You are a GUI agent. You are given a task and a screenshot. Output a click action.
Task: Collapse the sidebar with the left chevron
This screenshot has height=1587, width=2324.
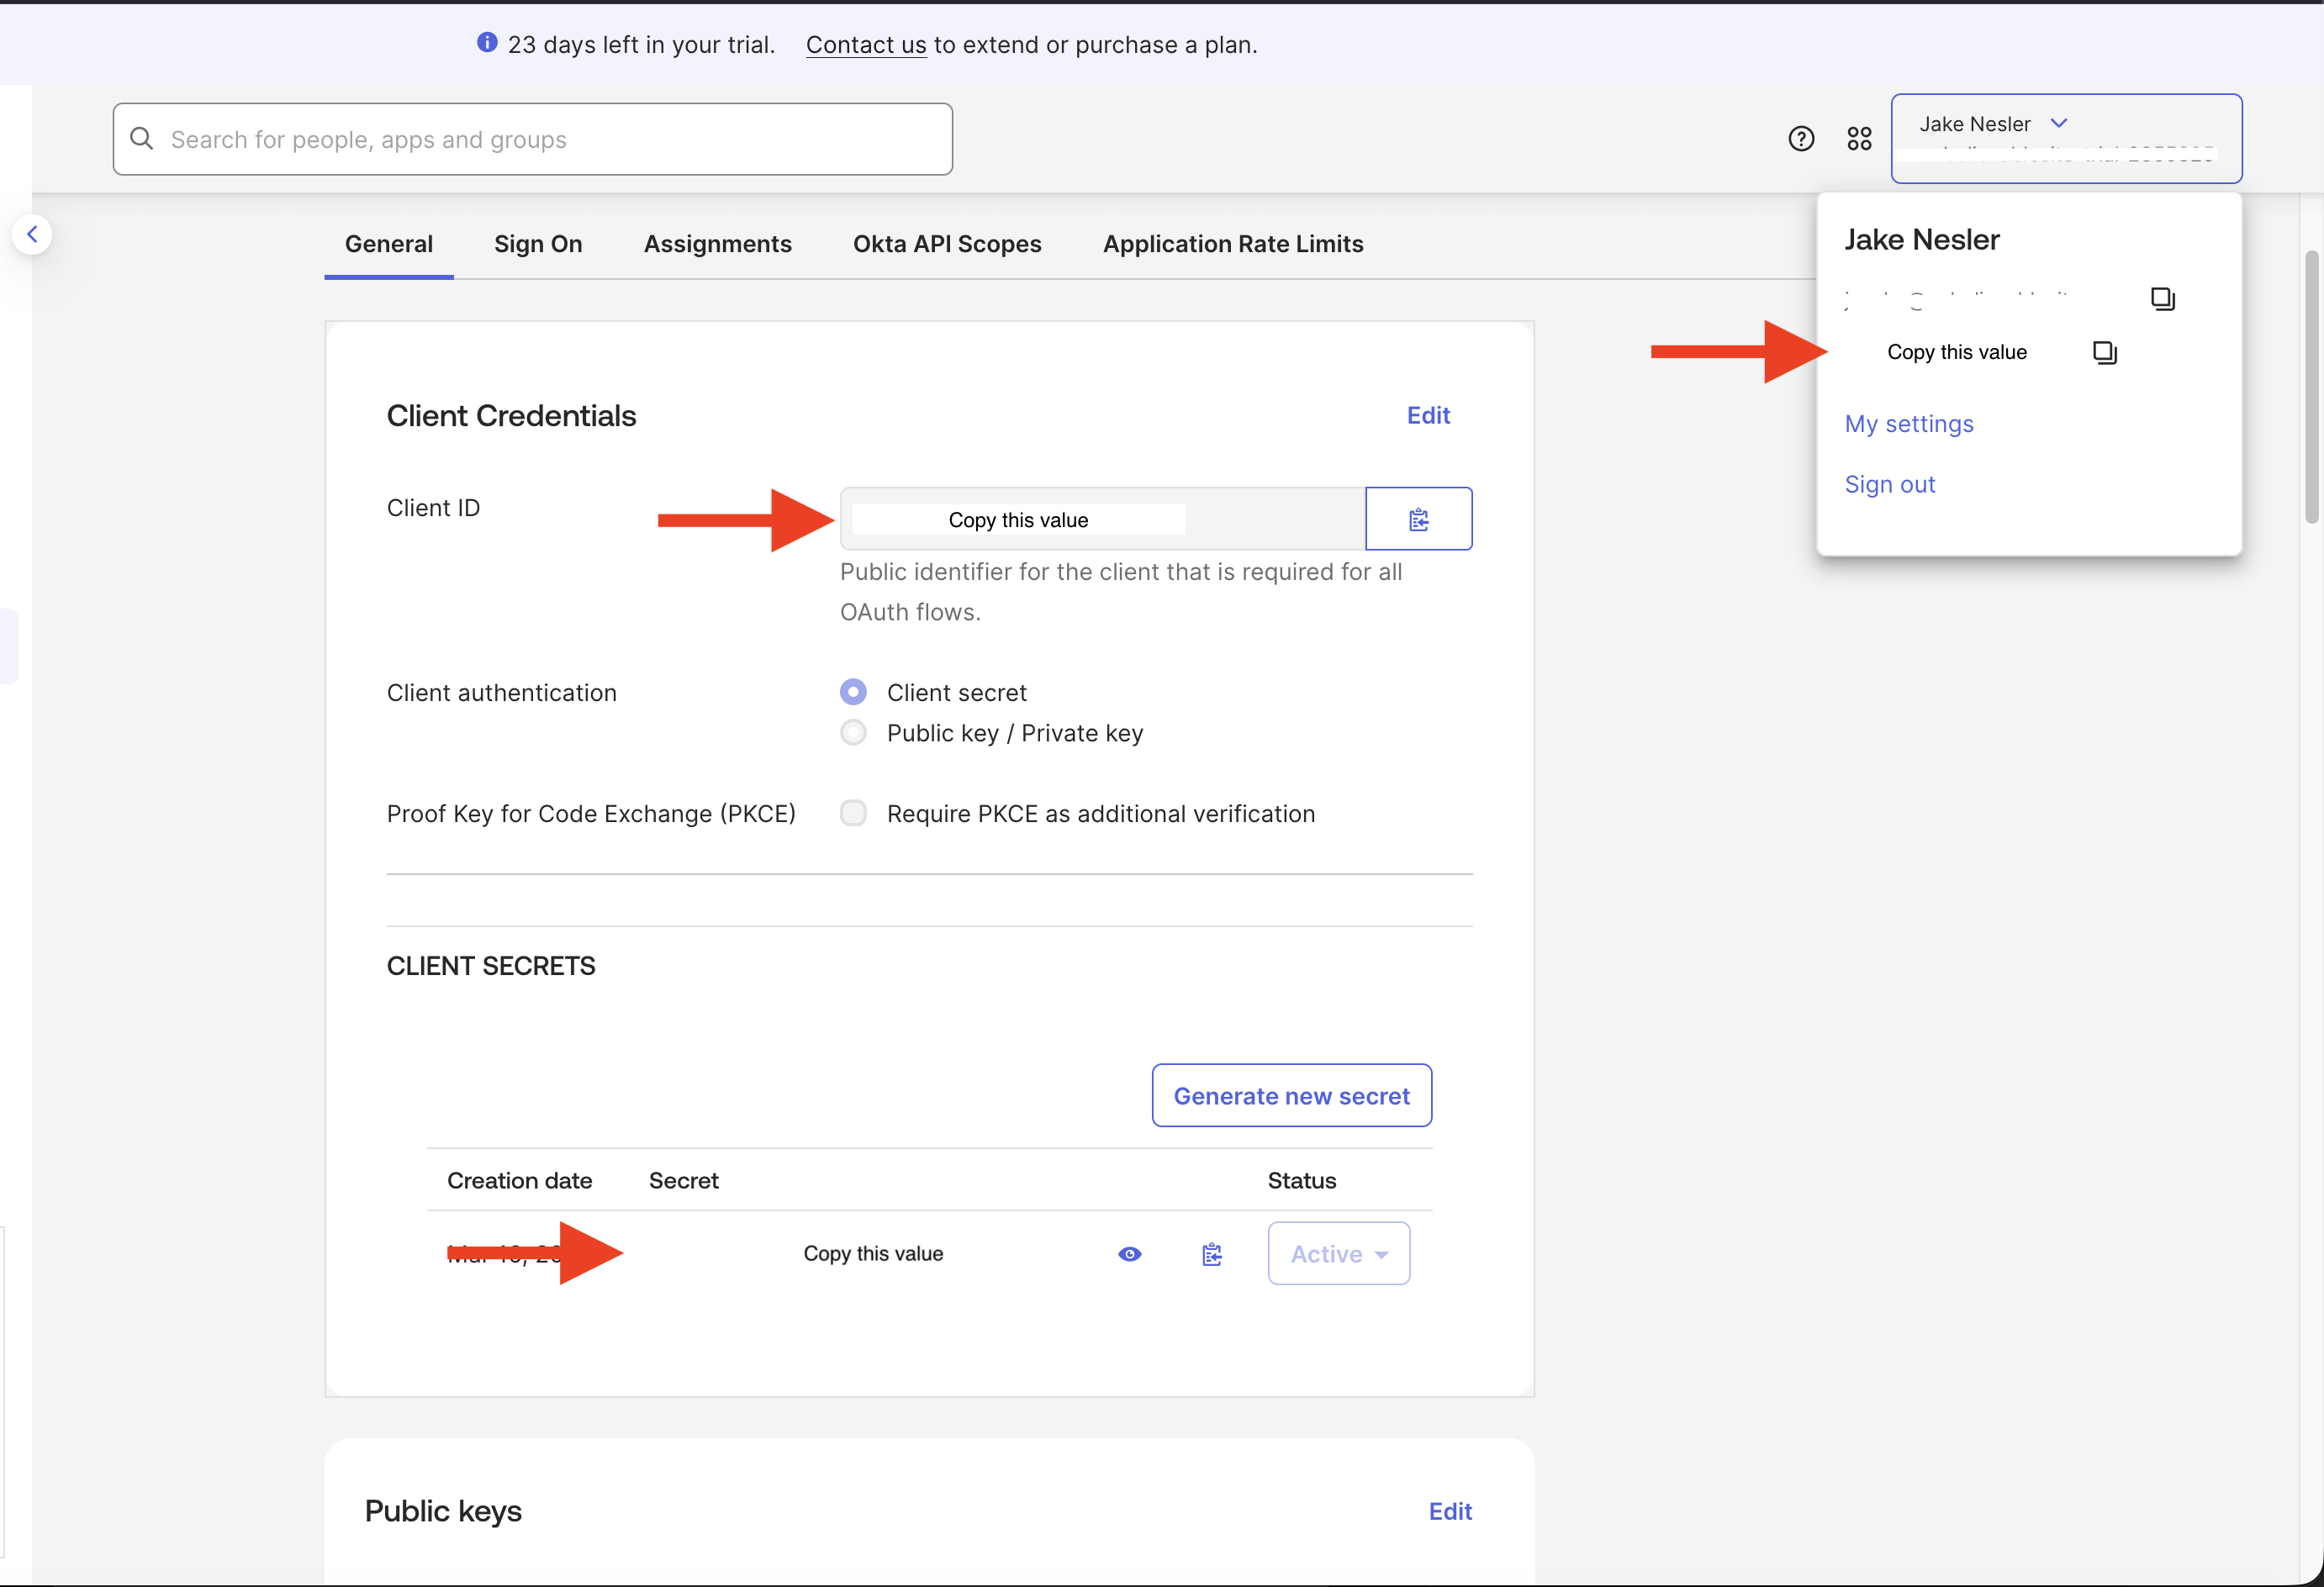click(x=33, y=234)
